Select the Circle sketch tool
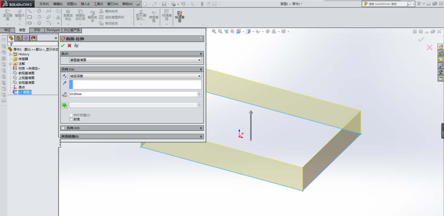Viewport: 444px width, 216px height. coord(39,12)
